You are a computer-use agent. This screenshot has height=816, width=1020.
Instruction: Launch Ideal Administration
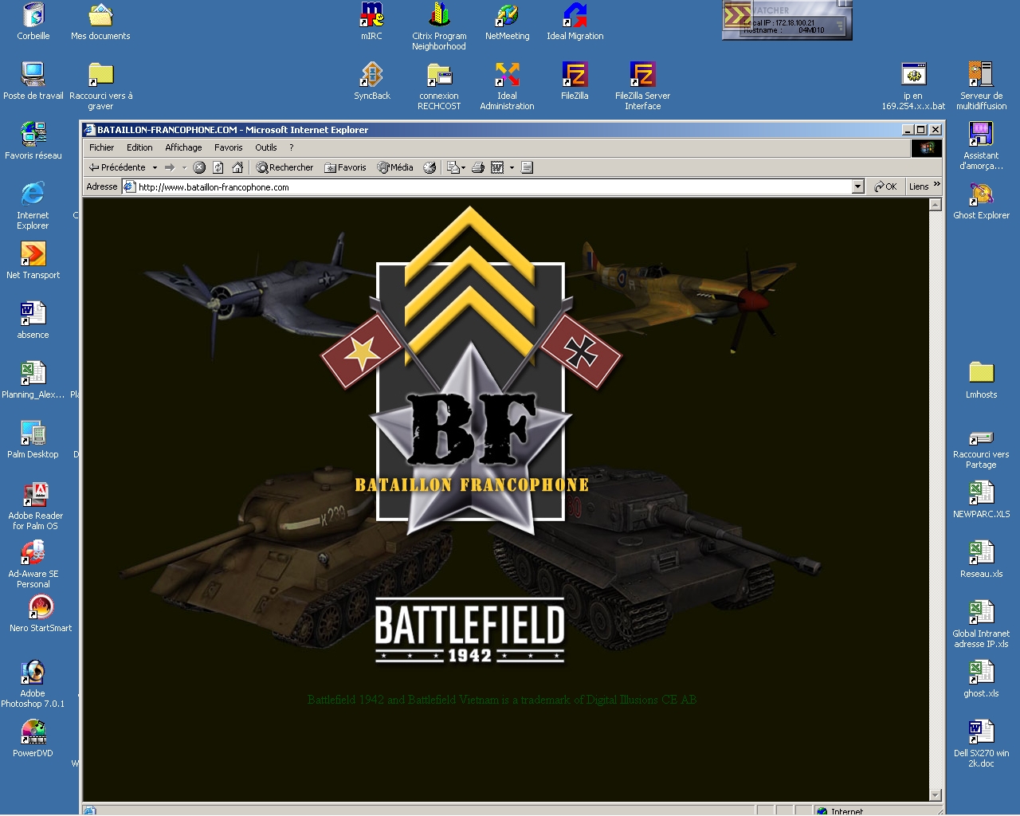507,86
